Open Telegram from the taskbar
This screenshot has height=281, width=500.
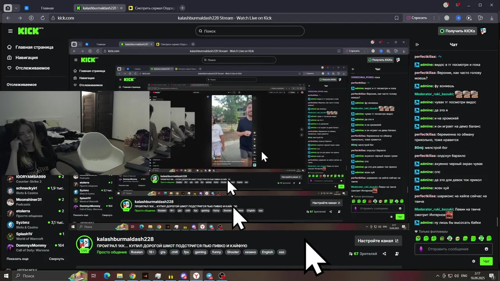209,276
